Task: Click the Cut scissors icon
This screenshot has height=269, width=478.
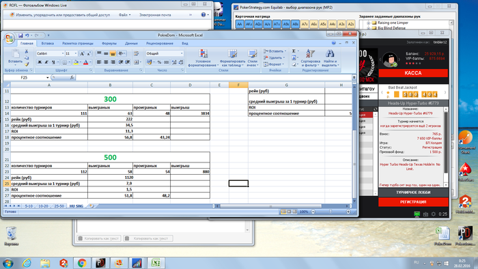Action: [27, 51]
